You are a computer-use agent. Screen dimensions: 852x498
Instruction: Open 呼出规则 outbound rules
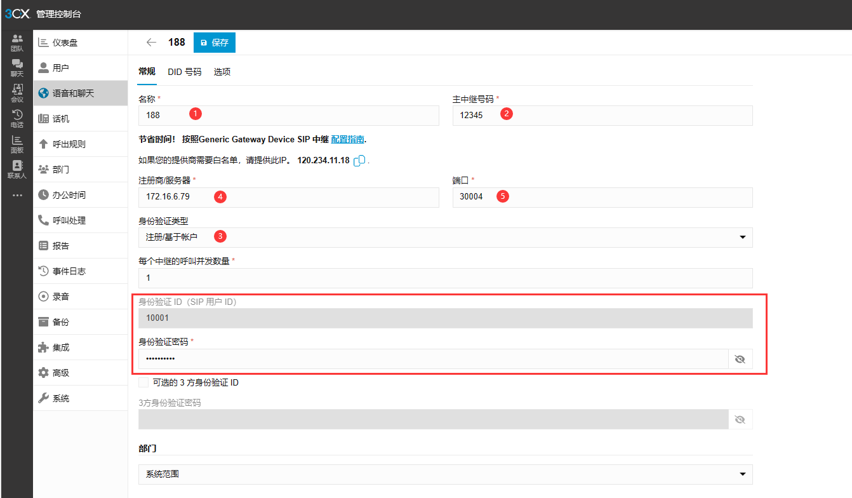tap(81, 144)
